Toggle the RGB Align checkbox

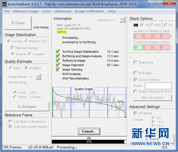point(135,73)
